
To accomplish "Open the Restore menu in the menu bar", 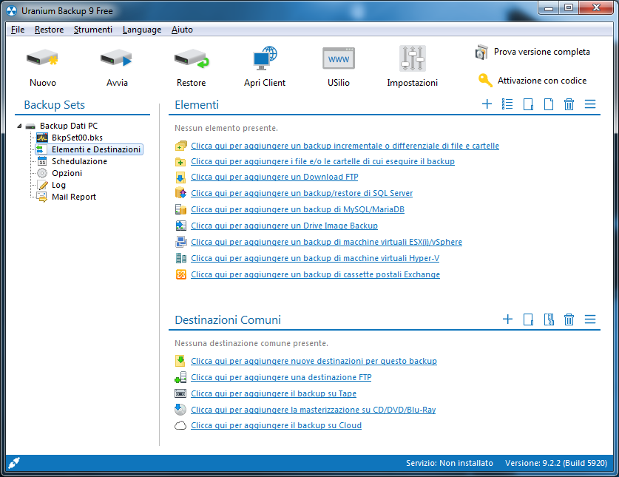I will [49, 30].
